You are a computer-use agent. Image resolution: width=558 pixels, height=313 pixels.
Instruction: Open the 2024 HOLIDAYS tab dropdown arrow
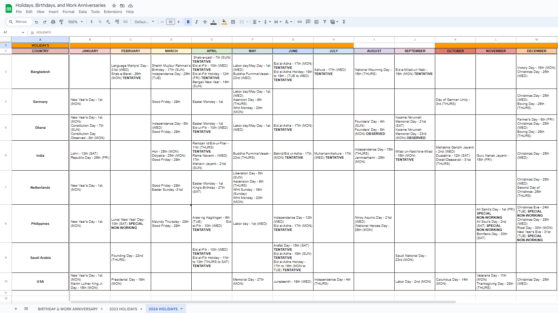(x=182, y=309)
